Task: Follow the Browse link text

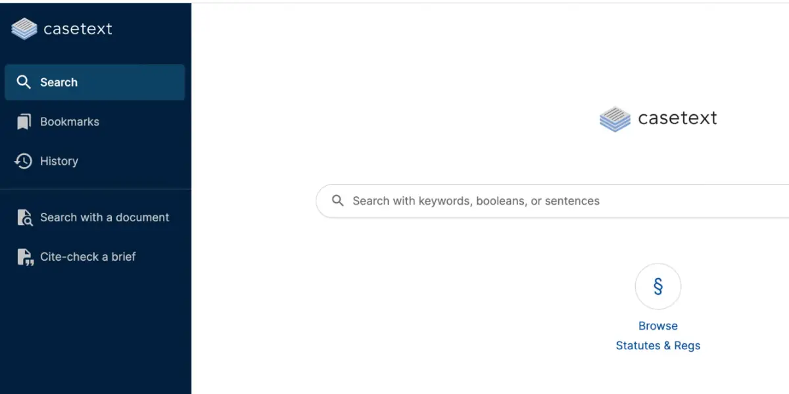Action: click(x=658, y=326)
